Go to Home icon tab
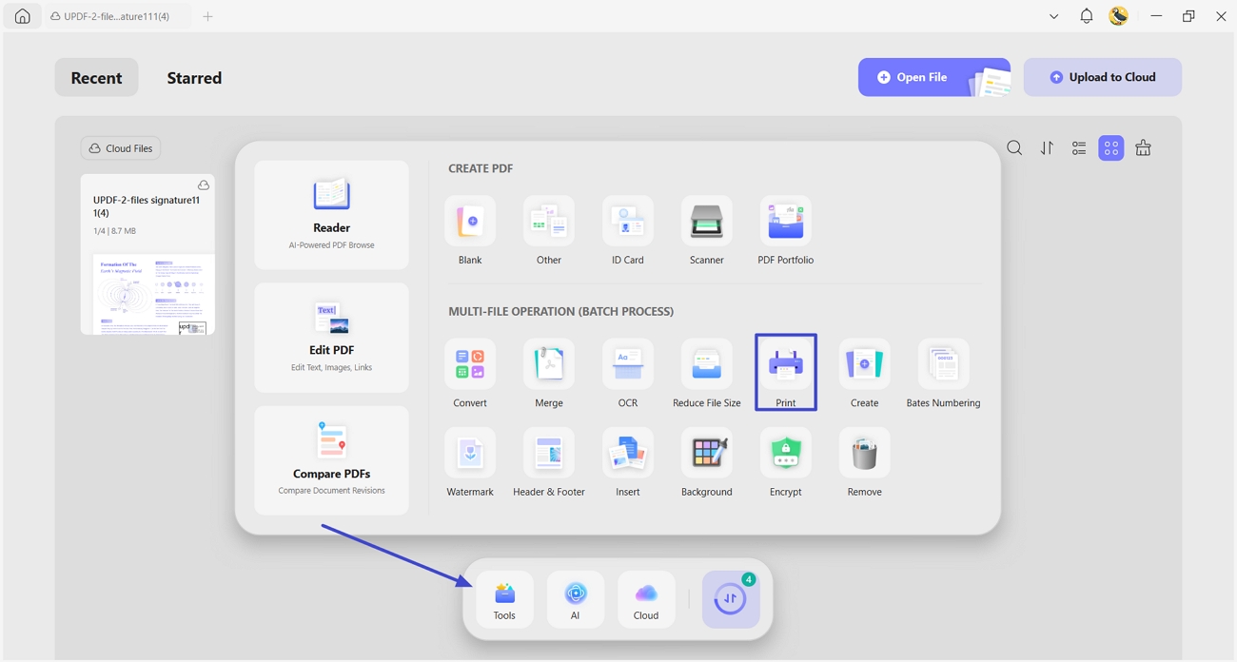Image resolution: width=1237 pixels, height=662 pixels. (22, 16)
